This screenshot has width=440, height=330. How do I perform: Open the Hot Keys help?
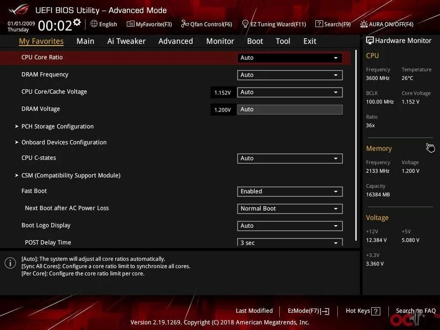tap(363, 311)
